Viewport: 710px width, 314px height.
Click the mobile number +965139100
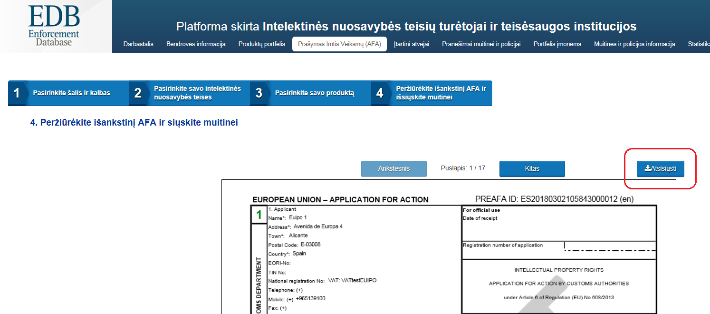[310, 299]
